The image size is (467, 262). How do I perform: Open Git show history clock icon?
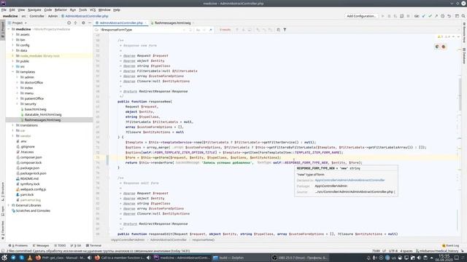443,16
